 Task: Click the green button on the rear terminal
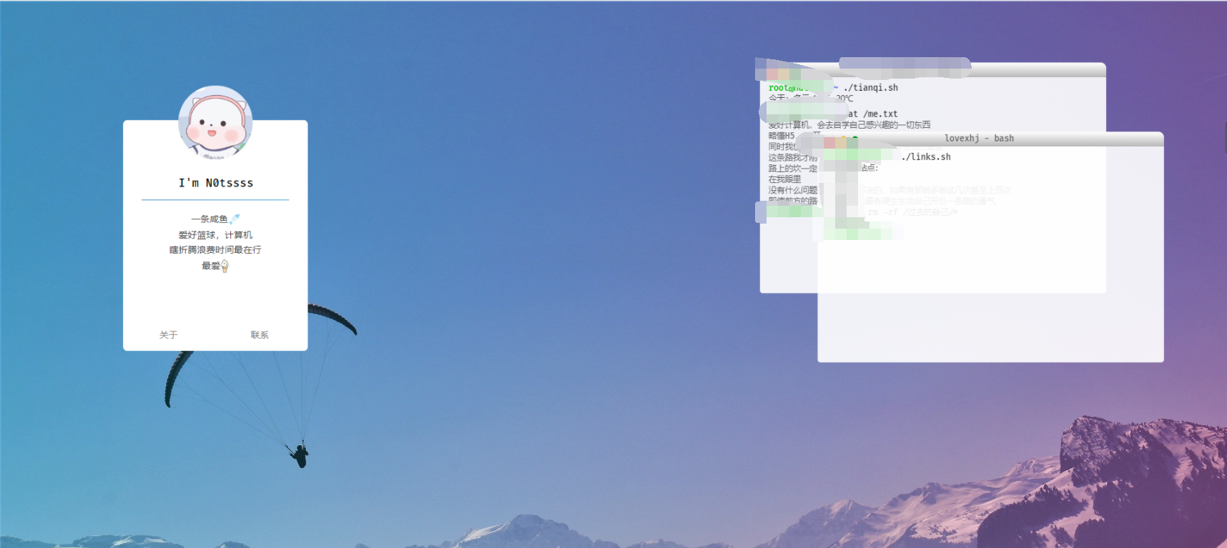[795, 74]
